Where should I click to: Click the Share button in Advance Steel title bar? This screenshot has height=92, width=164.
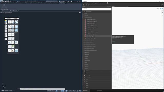pyautogui.click(x=18, y=1)
